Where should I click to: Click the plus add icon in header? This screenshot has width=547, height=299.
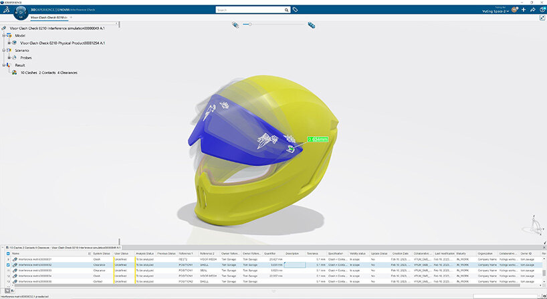tap(524, 10)
